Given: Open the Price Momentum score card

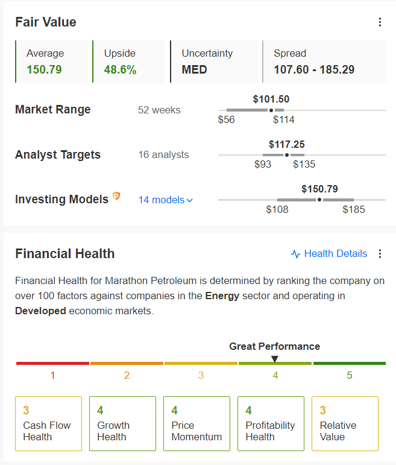Looking at the screenshot, I should pos(197,423).
